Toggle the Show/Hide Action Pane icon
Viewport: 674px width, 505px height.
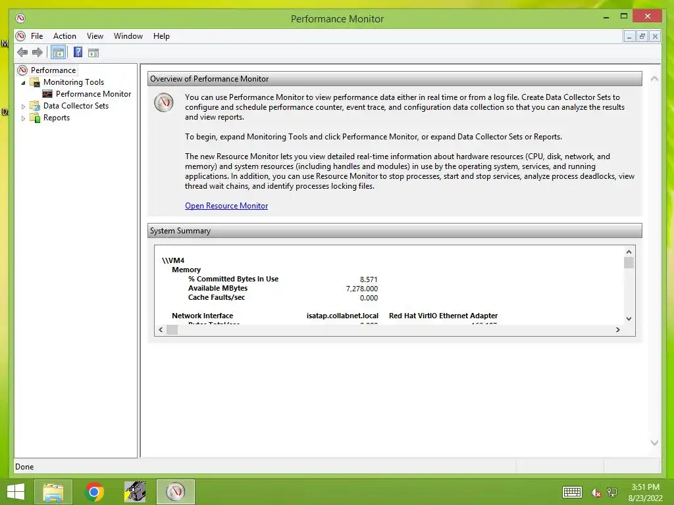pyautogui.click(x=93, y=53)
